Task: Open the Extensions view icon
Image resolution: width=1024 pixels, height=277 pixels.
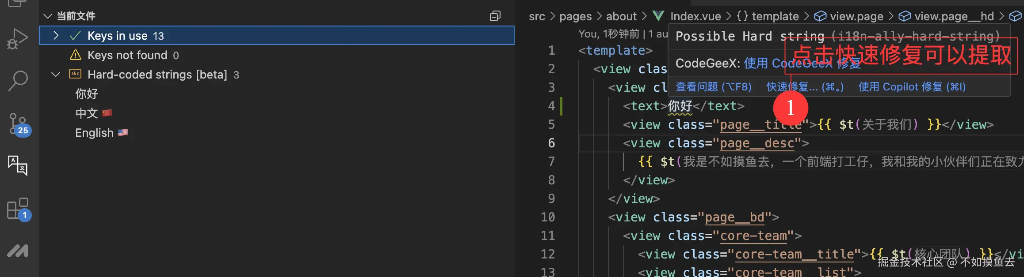Action: click(18, 209)
